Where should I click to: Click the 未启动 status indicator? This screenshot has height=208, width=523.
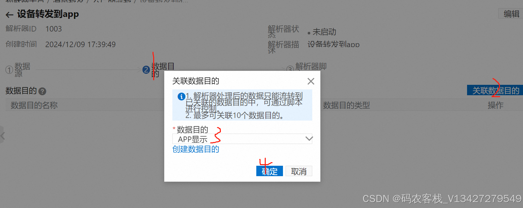pyautogui.click(x=322, y=32)
